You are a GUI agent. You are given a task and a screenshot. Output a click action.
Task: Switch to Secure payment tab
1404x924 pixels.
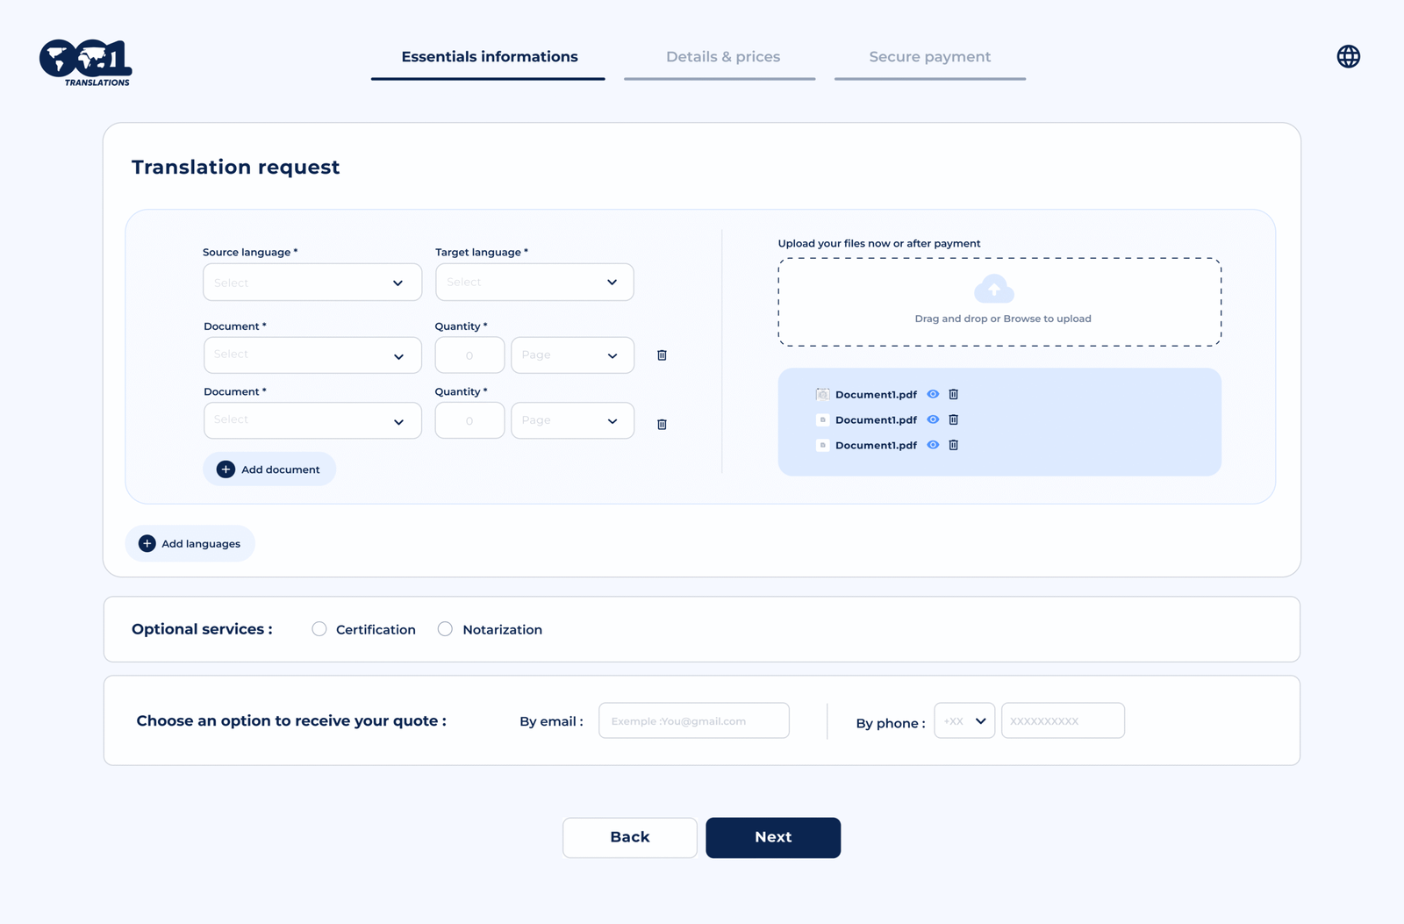929,57
